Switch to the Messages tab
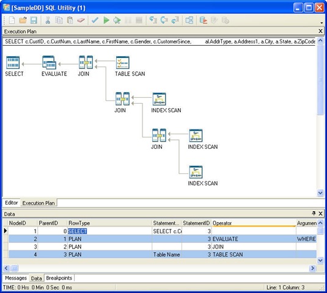Screen dimensions: 327x293 pyautogui.click(x=16, y=278)
